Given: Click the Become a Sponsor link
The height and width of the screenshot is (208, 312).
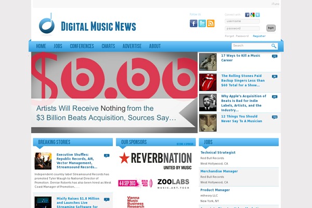Looking at the screenshot, I should tap(185, 144).
